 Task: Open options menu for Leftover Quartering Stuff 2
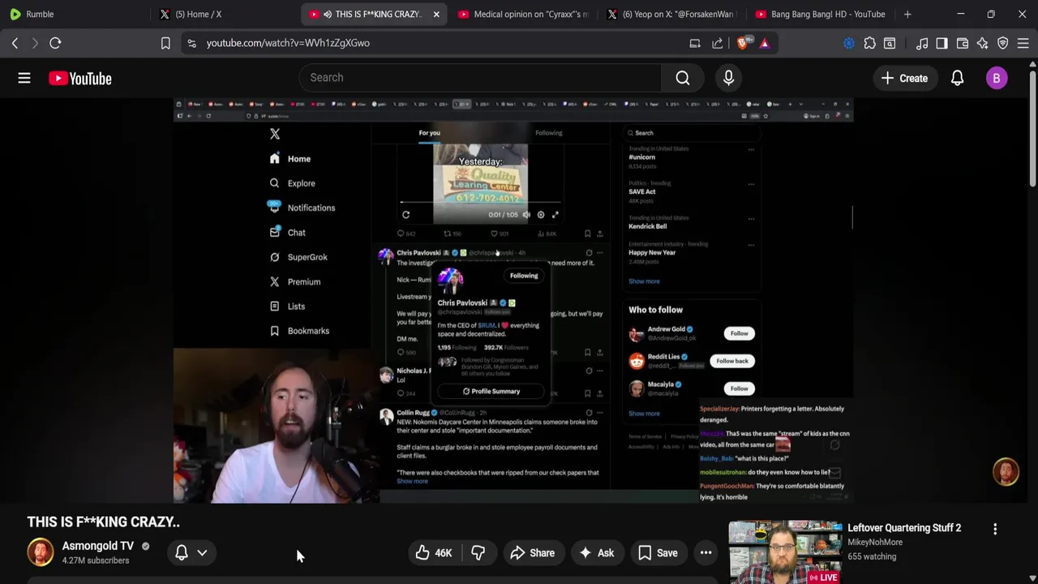(x=995, y=529)
